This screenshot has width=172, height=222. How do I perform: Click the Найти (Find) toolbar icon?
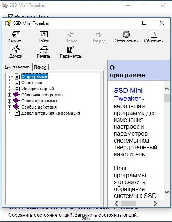pos(43,34)
